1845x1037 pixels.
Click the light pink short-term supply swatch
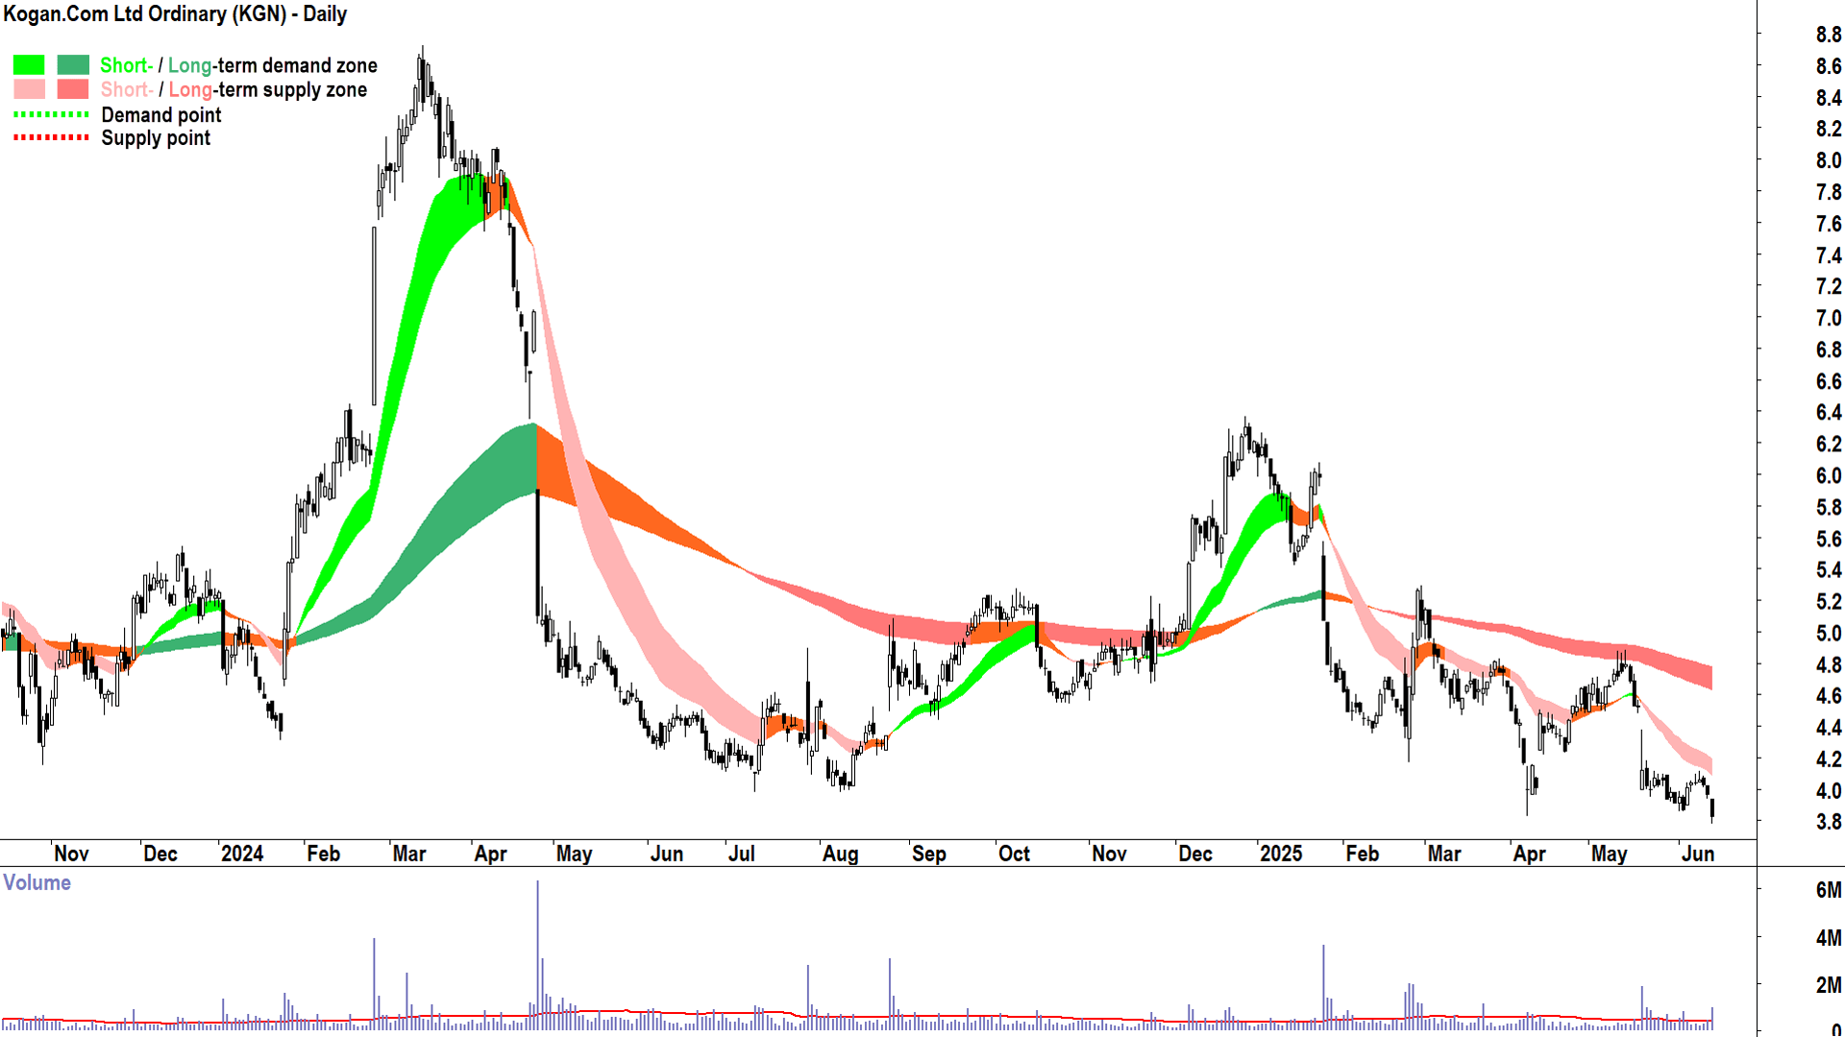29,89
